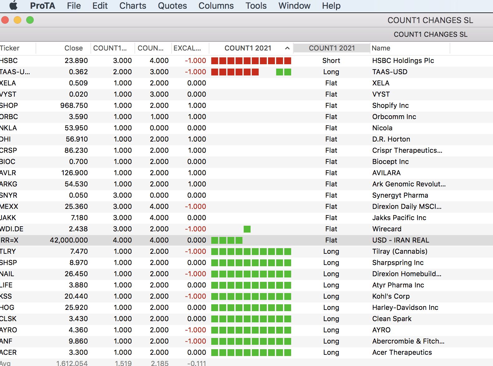This screenshot has width=493, height=366.
Task: Select the Harley-Davidson Inc row
Action: (246, 307)
